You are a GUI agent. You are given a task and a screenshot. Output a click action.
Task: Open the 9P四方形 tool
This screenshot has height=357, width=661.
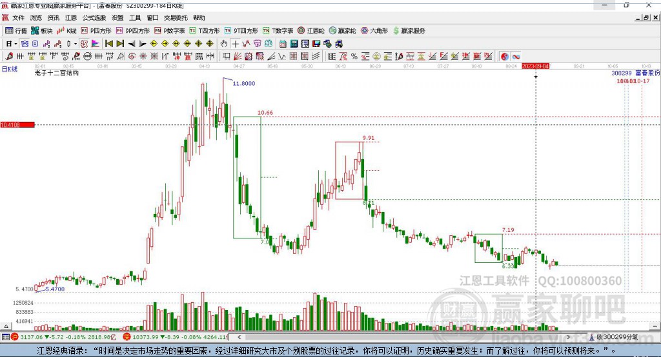pos(133,31)
